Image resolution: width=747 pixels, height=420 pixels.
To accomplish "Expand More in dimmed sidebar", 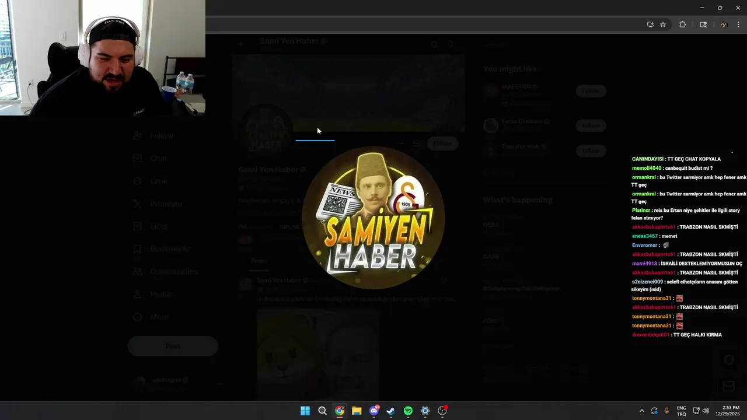I will tap(151, 317).
